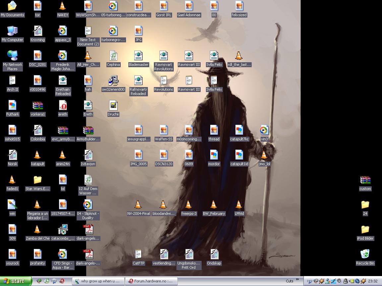Open the Windows Start menu
This screenshot has height=286, width=382.
[x=15, y=281]
